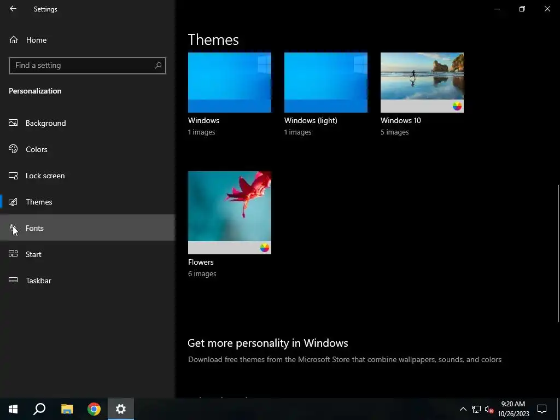Click the network tray icon

tap(476, 409)
